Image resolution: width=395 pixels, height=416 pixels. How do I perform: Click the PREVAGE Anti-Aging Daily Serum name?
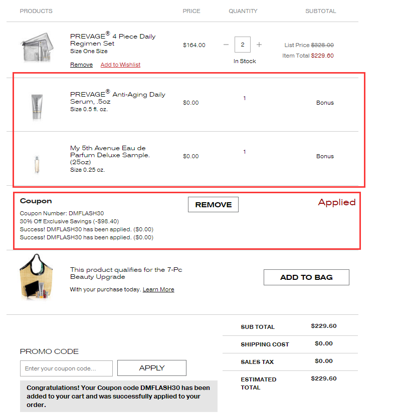118,98
